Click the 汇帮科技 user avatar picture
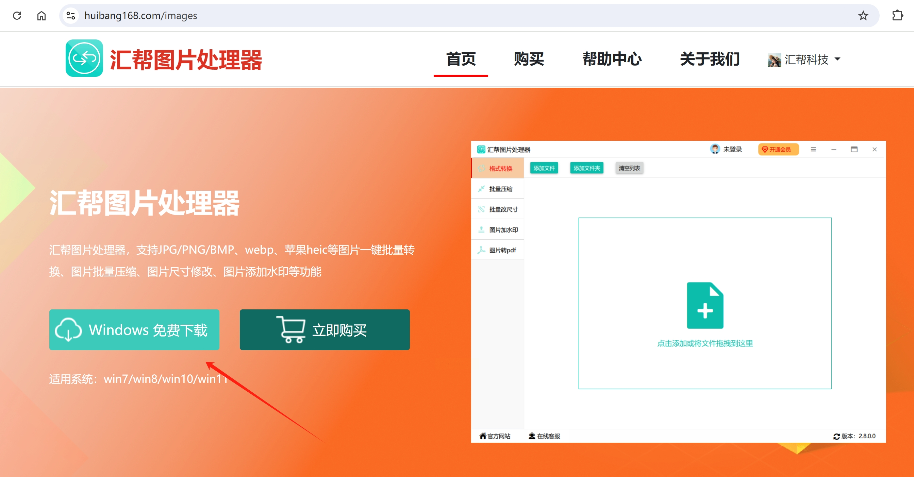The height and width of the screenshot is (477, 914). pos(774,60)
